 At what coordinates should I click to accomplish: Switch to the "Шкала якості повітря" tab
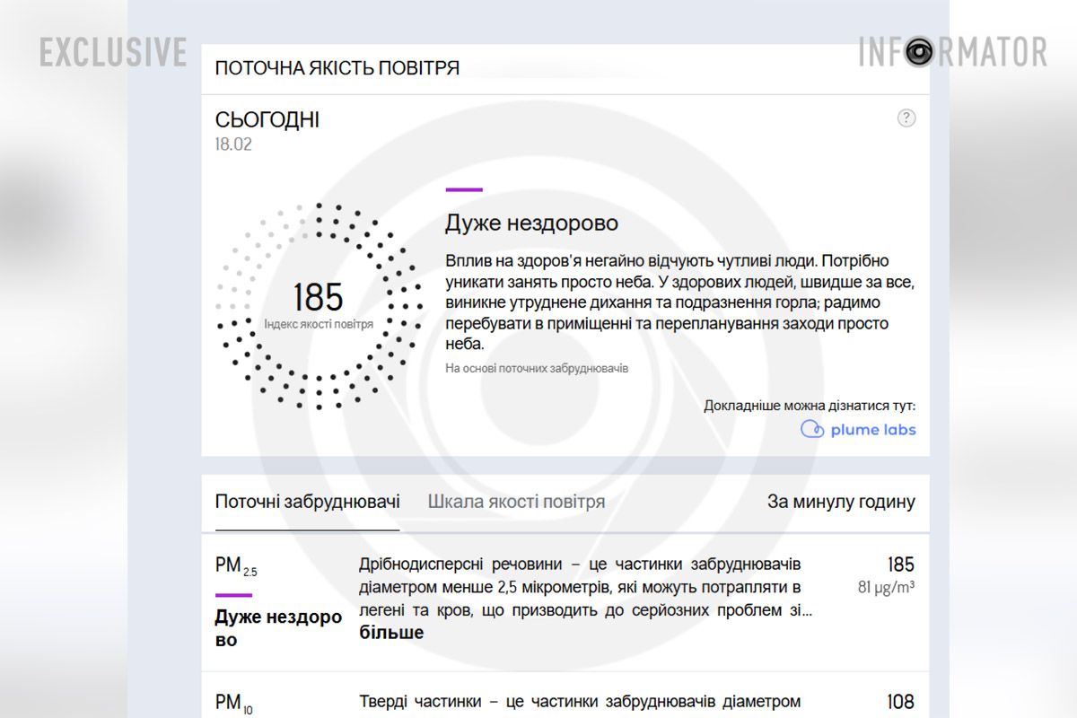(516, 503)
